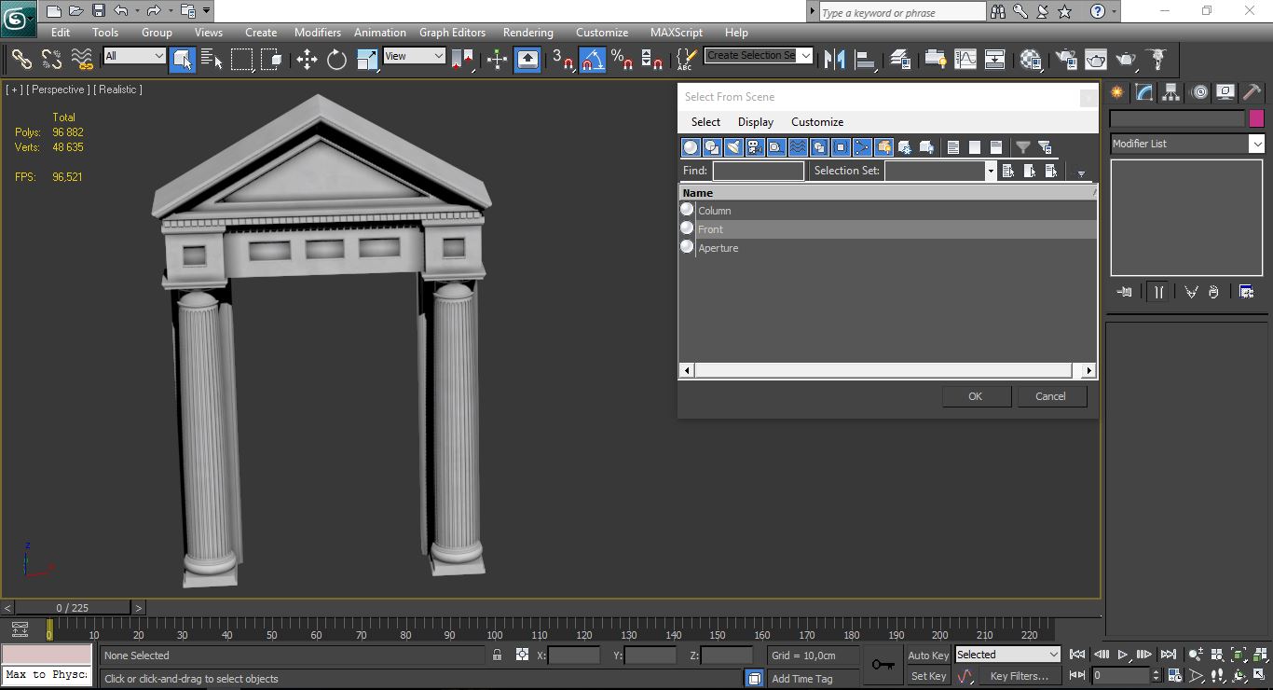Select the Select and Link tool
1273x690 pixels.
click(21, 60)
